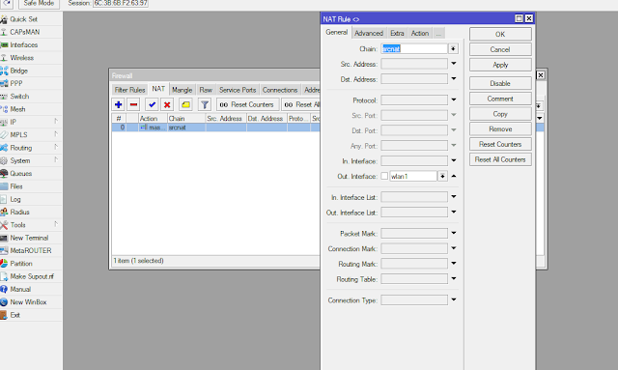
Task: Open Log in the sidebar
Action: coord(15,199)
